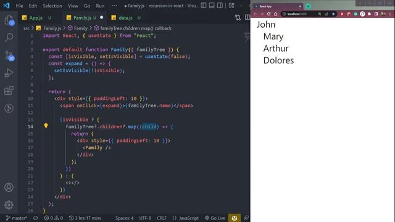Switch to the App.js editor tab
The height and width of the screenshot is (222, 395).
point(36,18)
